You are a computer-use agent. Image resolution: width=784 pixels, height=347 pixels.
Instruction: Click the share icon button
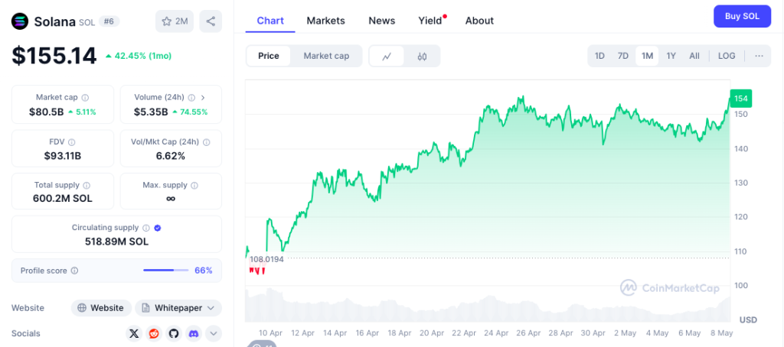click(x=211, y=21)
